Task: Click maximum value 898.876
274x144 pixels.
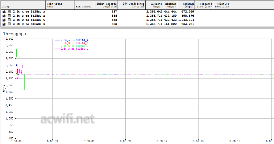Action: coord(188,16)
